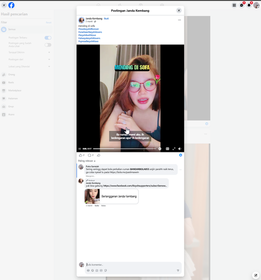Image resolution: width=261 pixels, height=280 pixels.
Task: Insert an emoji via comment box icon
Action: (92, 270)
